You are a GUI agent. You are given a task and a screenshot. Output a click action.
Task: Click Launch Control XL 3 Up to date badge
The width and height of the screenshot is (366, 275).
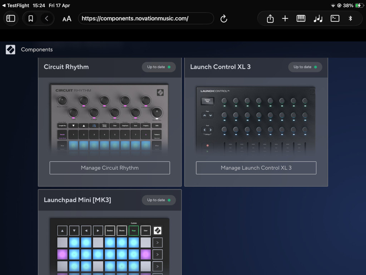305,67
